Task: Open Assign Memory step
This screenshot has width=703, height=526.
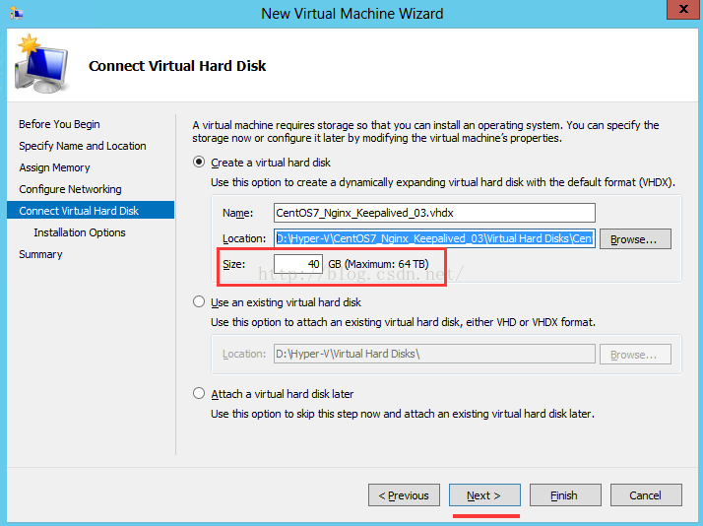Action: [x=54, y=167]
